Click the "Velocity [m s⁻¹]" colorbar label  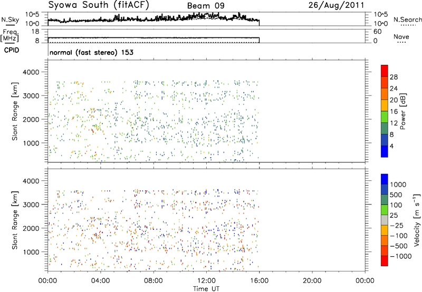tap(417, 220)
